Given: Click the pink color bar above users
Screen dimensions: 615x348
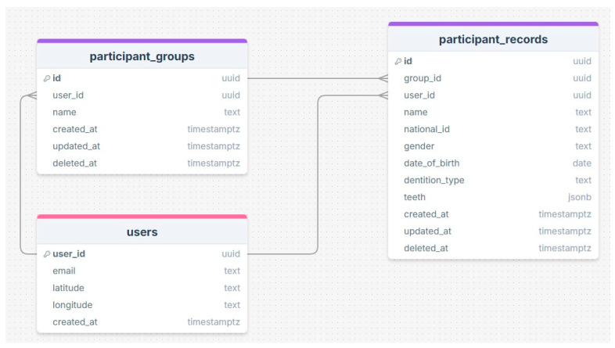Looking at the screenshot, I should tap(142, 217).
